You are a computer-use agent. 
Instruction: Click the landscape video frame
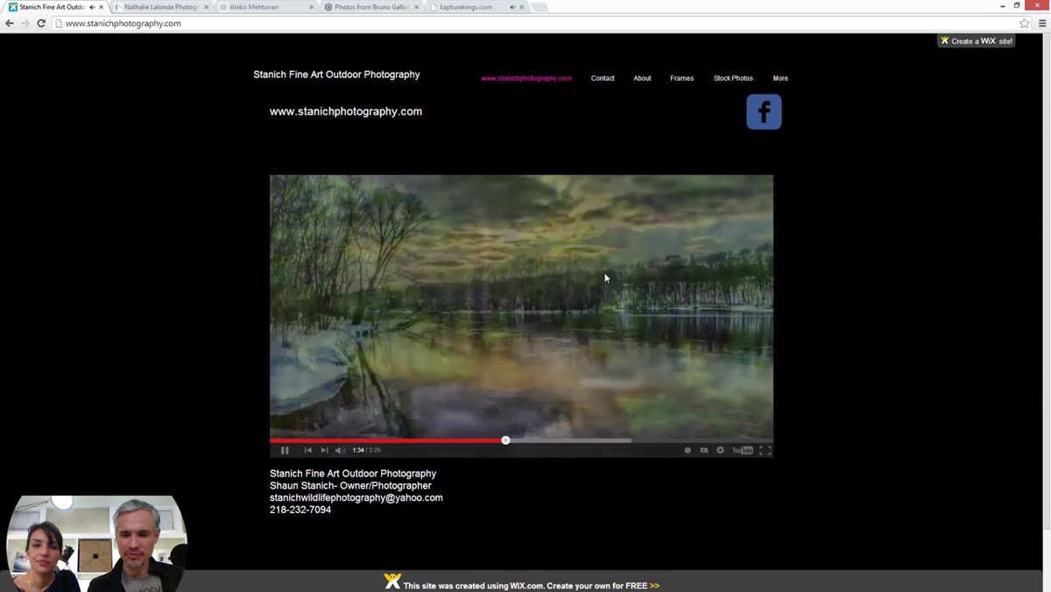[521, 306]
